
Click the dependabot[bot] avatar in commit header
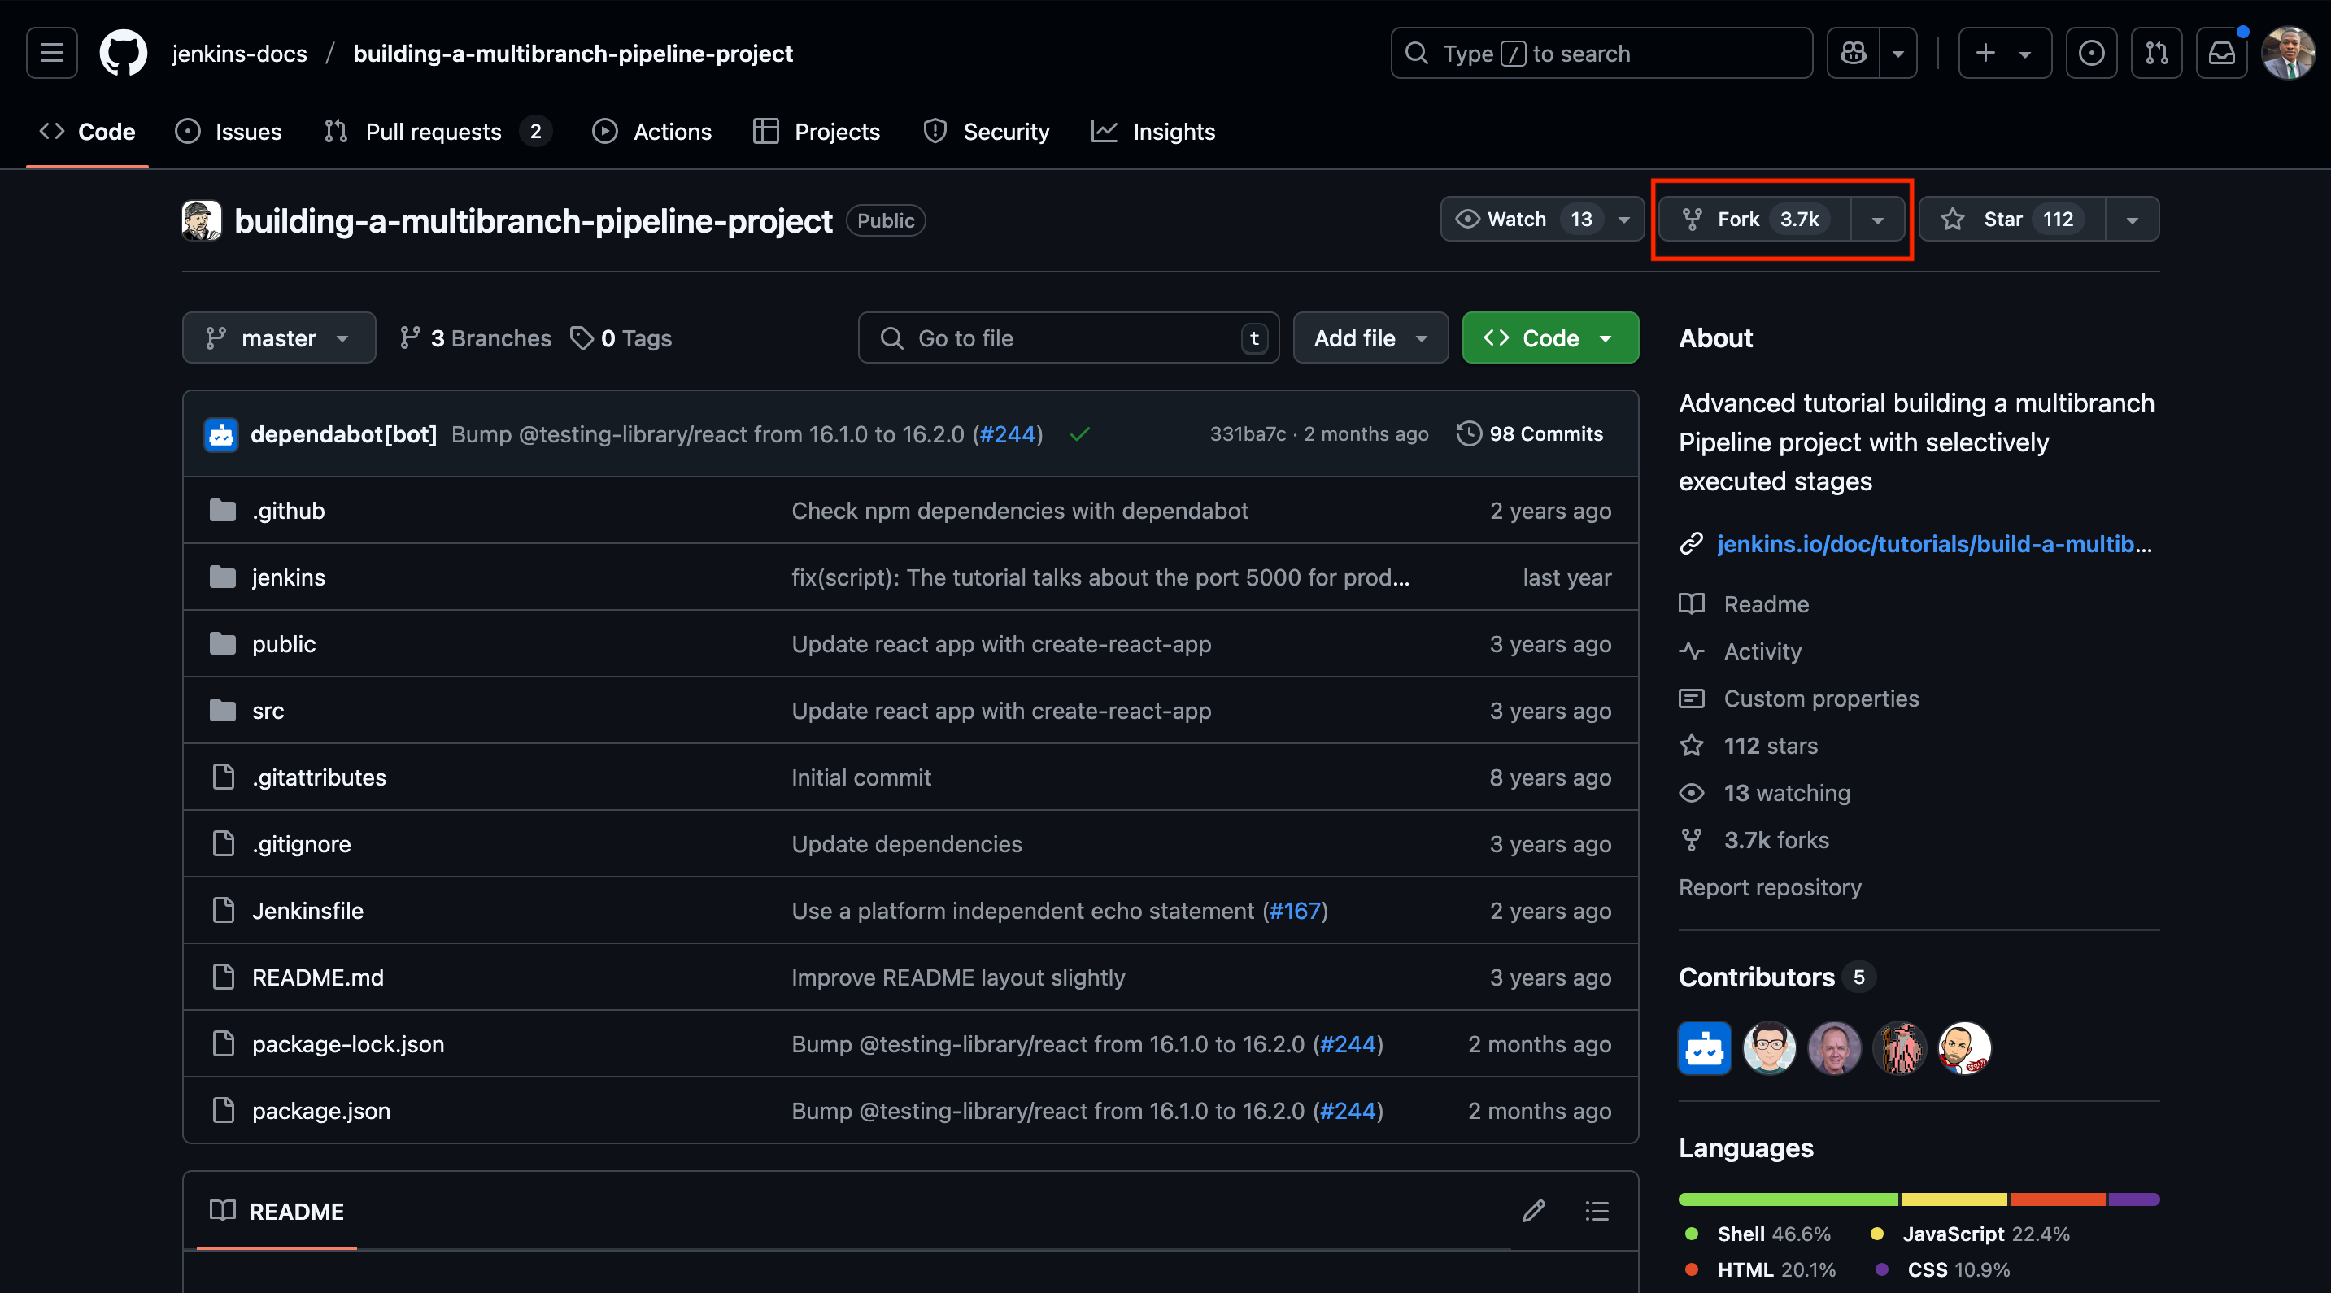(x=220, y=434)
